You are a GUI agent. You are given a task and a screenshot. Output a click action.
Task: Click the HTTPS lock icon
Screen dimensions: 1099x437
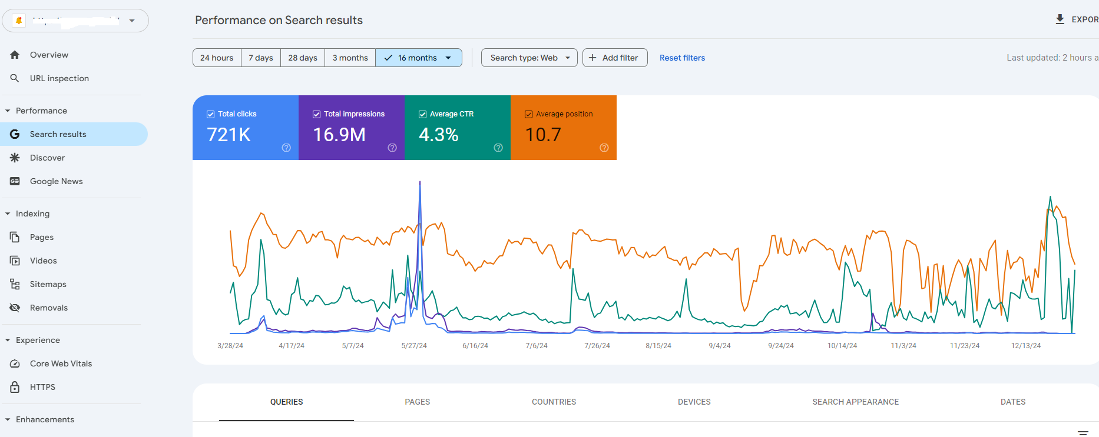[x=15, y=387]
